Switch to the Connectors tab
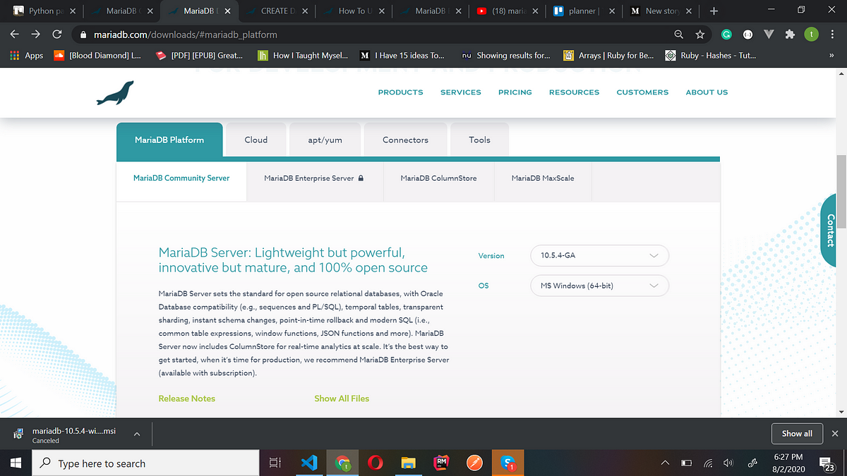Screen dimensions: 847x476 tap(405, 140)
